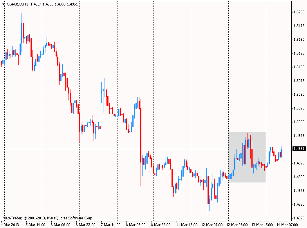Click the 1.4825 price axis label

pyautogui.click(x=299, y=218)
